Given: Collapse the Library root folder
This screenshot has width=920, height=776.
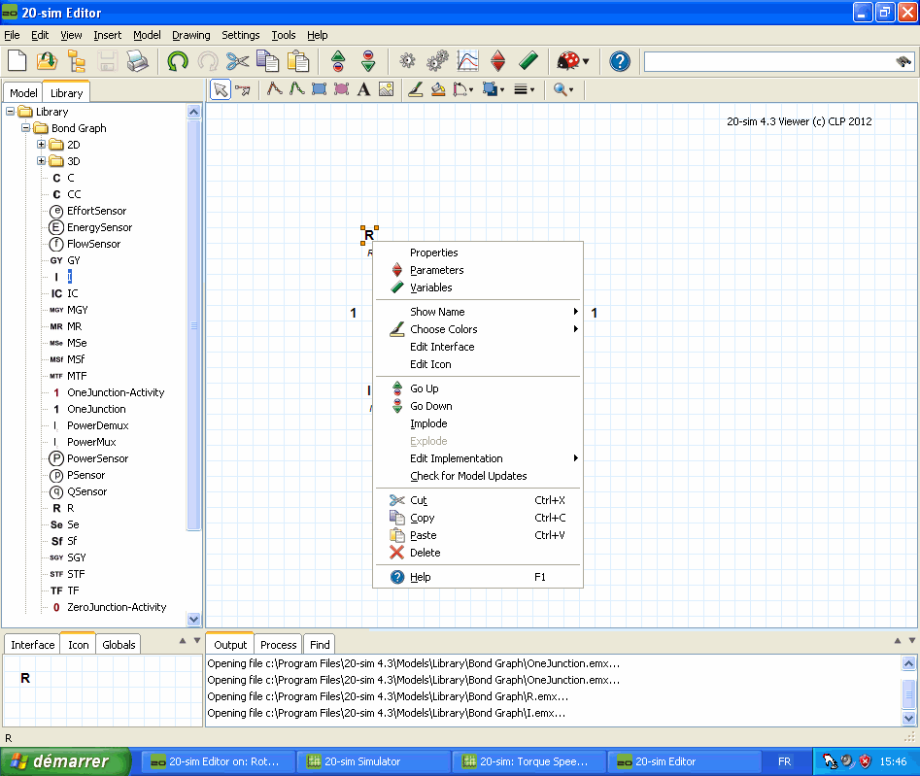Looking at the screenshot, I should [x=10, y=111].
